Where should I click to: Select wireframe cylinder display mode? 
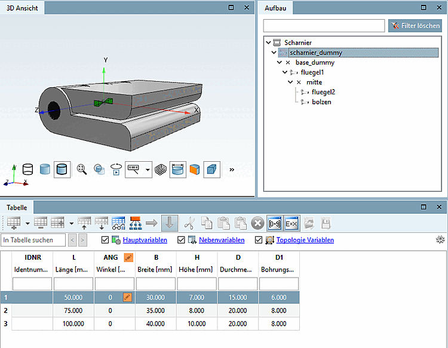click(28, 170)
